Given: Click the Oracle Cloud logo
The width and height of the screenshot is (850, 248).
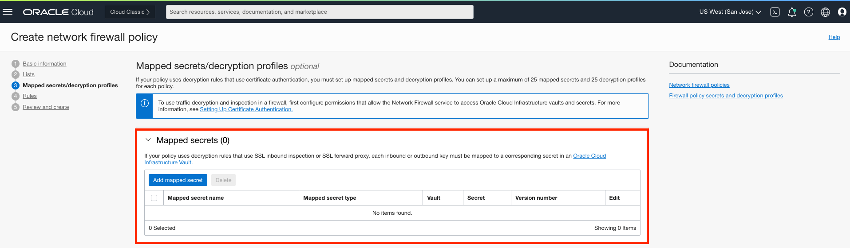Looking at the screenshot, I should point(58,12).
